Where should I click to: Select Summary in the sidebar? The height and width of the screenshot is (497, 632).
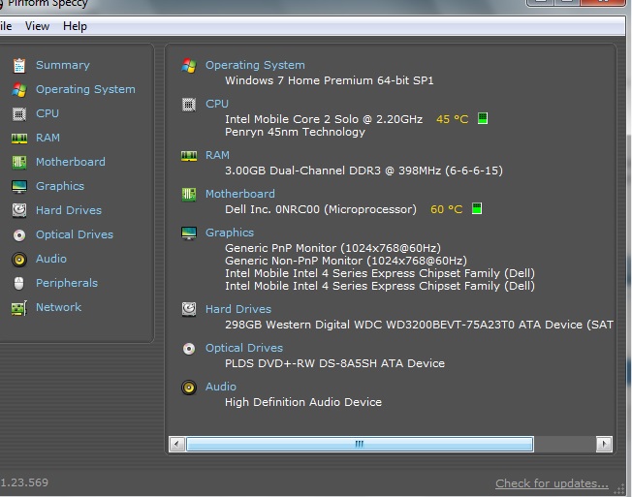coord(63,65)
